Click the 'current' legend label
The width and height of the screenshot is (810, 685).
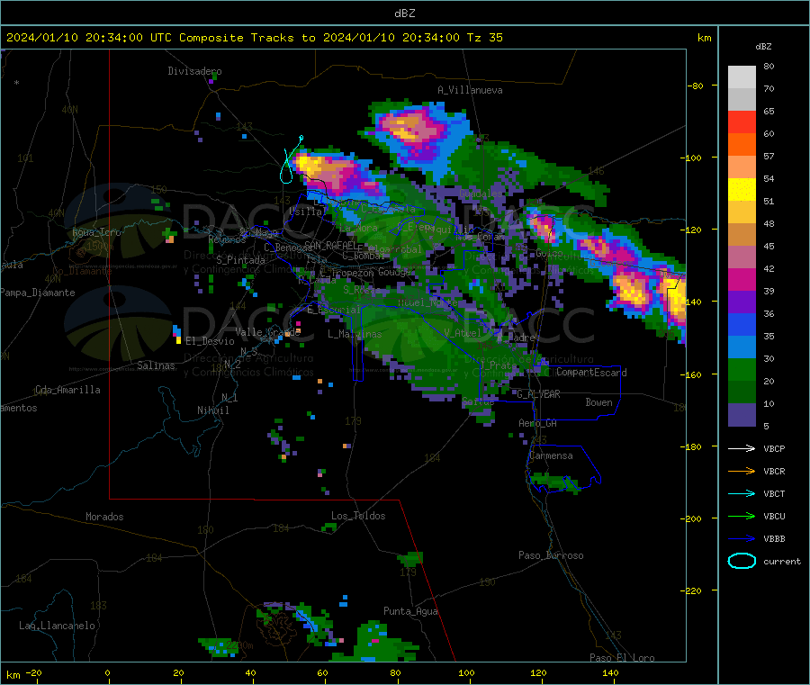click(781, 562)
